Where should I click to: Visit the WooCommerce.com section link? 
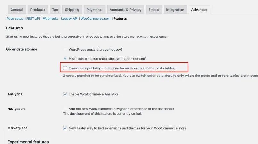(95, 19)
